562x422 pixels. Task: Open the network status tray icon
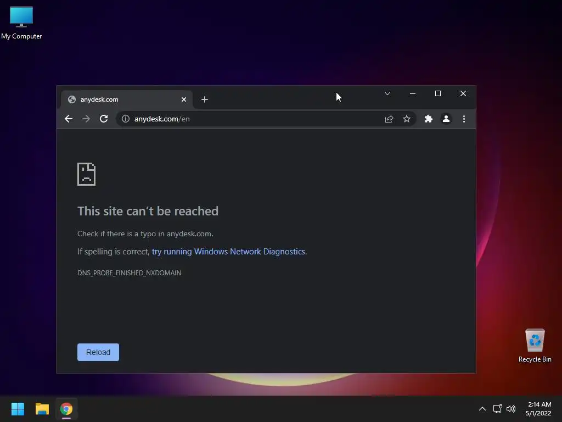[x=497, y=409]
